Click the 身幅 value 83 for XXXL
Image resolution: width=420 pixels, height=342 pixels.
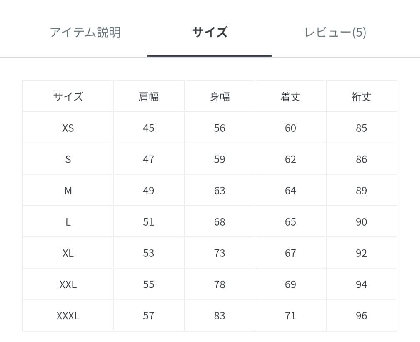pos(219,315)
